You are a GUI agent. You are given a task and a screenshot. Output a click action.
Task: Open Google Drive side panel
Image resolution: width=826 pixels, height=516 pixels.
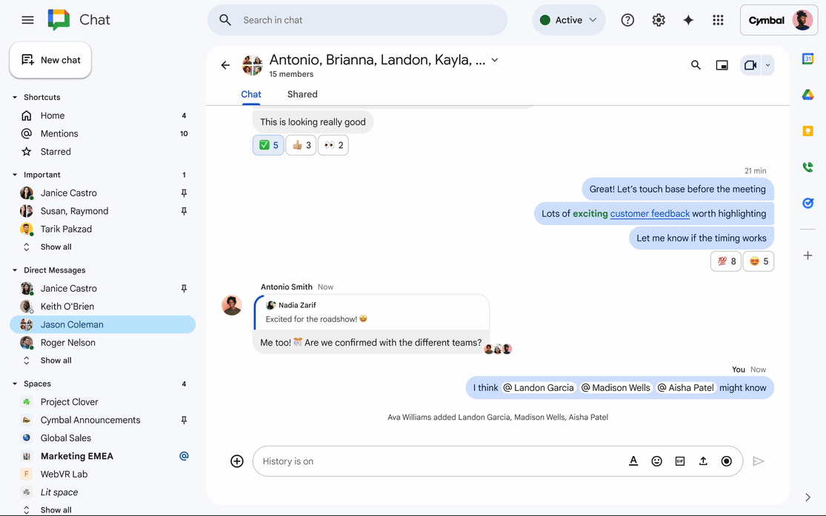[807, 95]
